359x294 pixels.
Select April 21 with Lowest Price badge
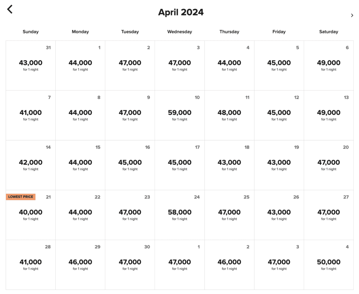[x=31, y=214]
